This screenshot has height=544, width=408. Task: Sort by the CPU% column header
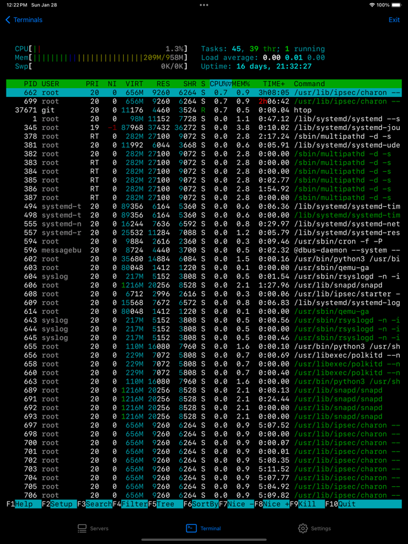(x=220, y=84)
